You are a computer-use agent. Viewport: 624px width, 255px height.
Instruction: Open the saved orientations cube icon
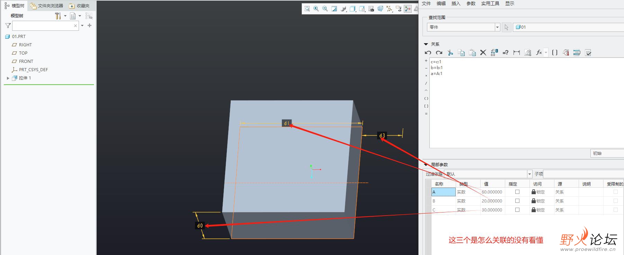click(x=353, y=9)
